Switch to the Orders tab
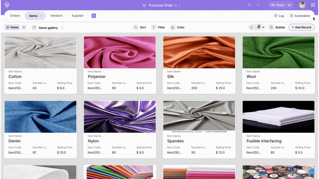319x179 pixels. 15,16
